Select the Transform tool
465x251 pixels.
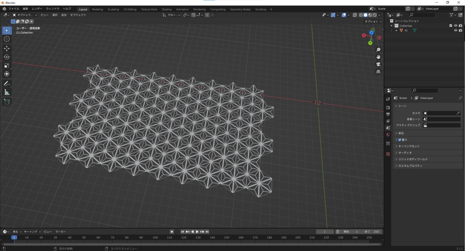(x=7, y=74)
